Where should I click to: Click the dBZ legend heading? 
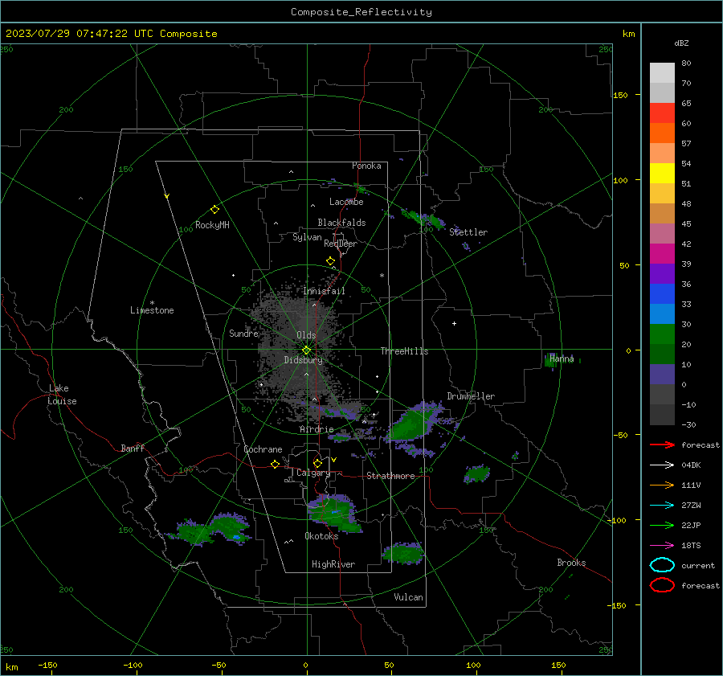[x=681, y=43]
